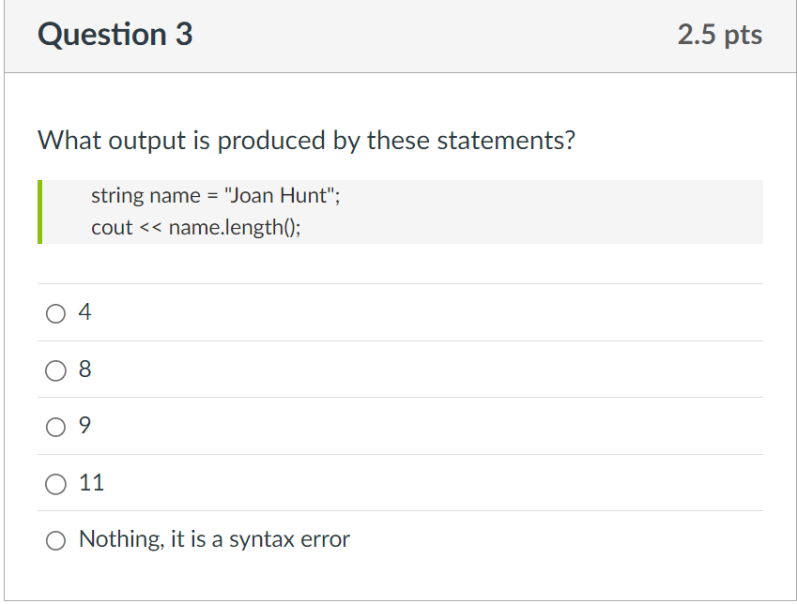This screenshot has width=797, height=604.
Task: Click the syntax error answer text
Action: point(213,539)
